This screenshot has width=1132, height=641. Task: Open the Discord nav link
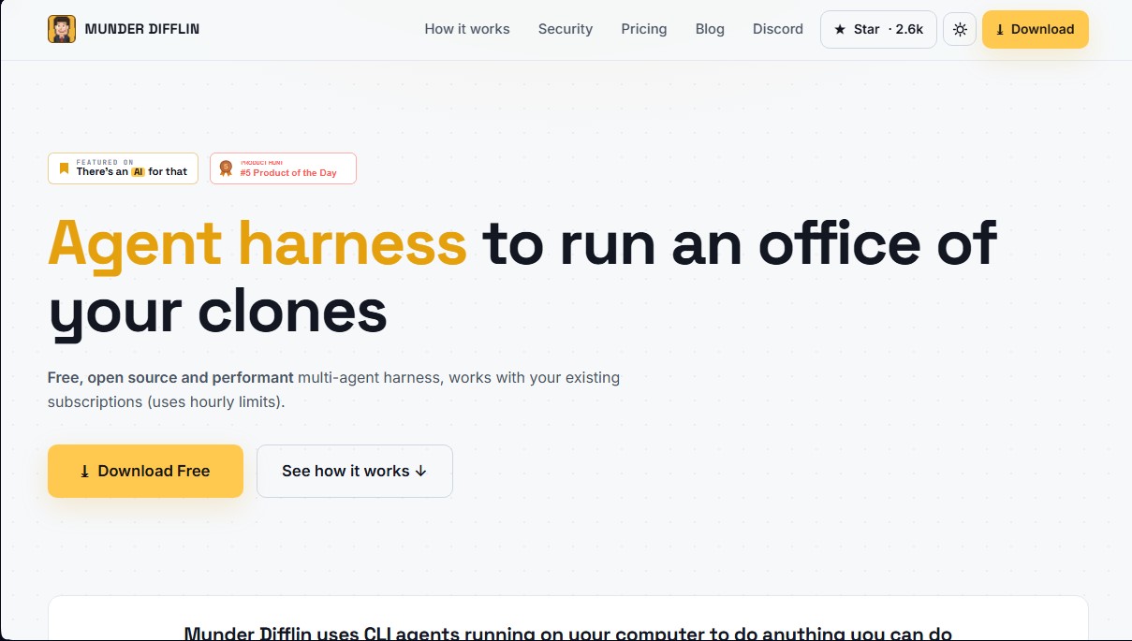tap(778, 29)
